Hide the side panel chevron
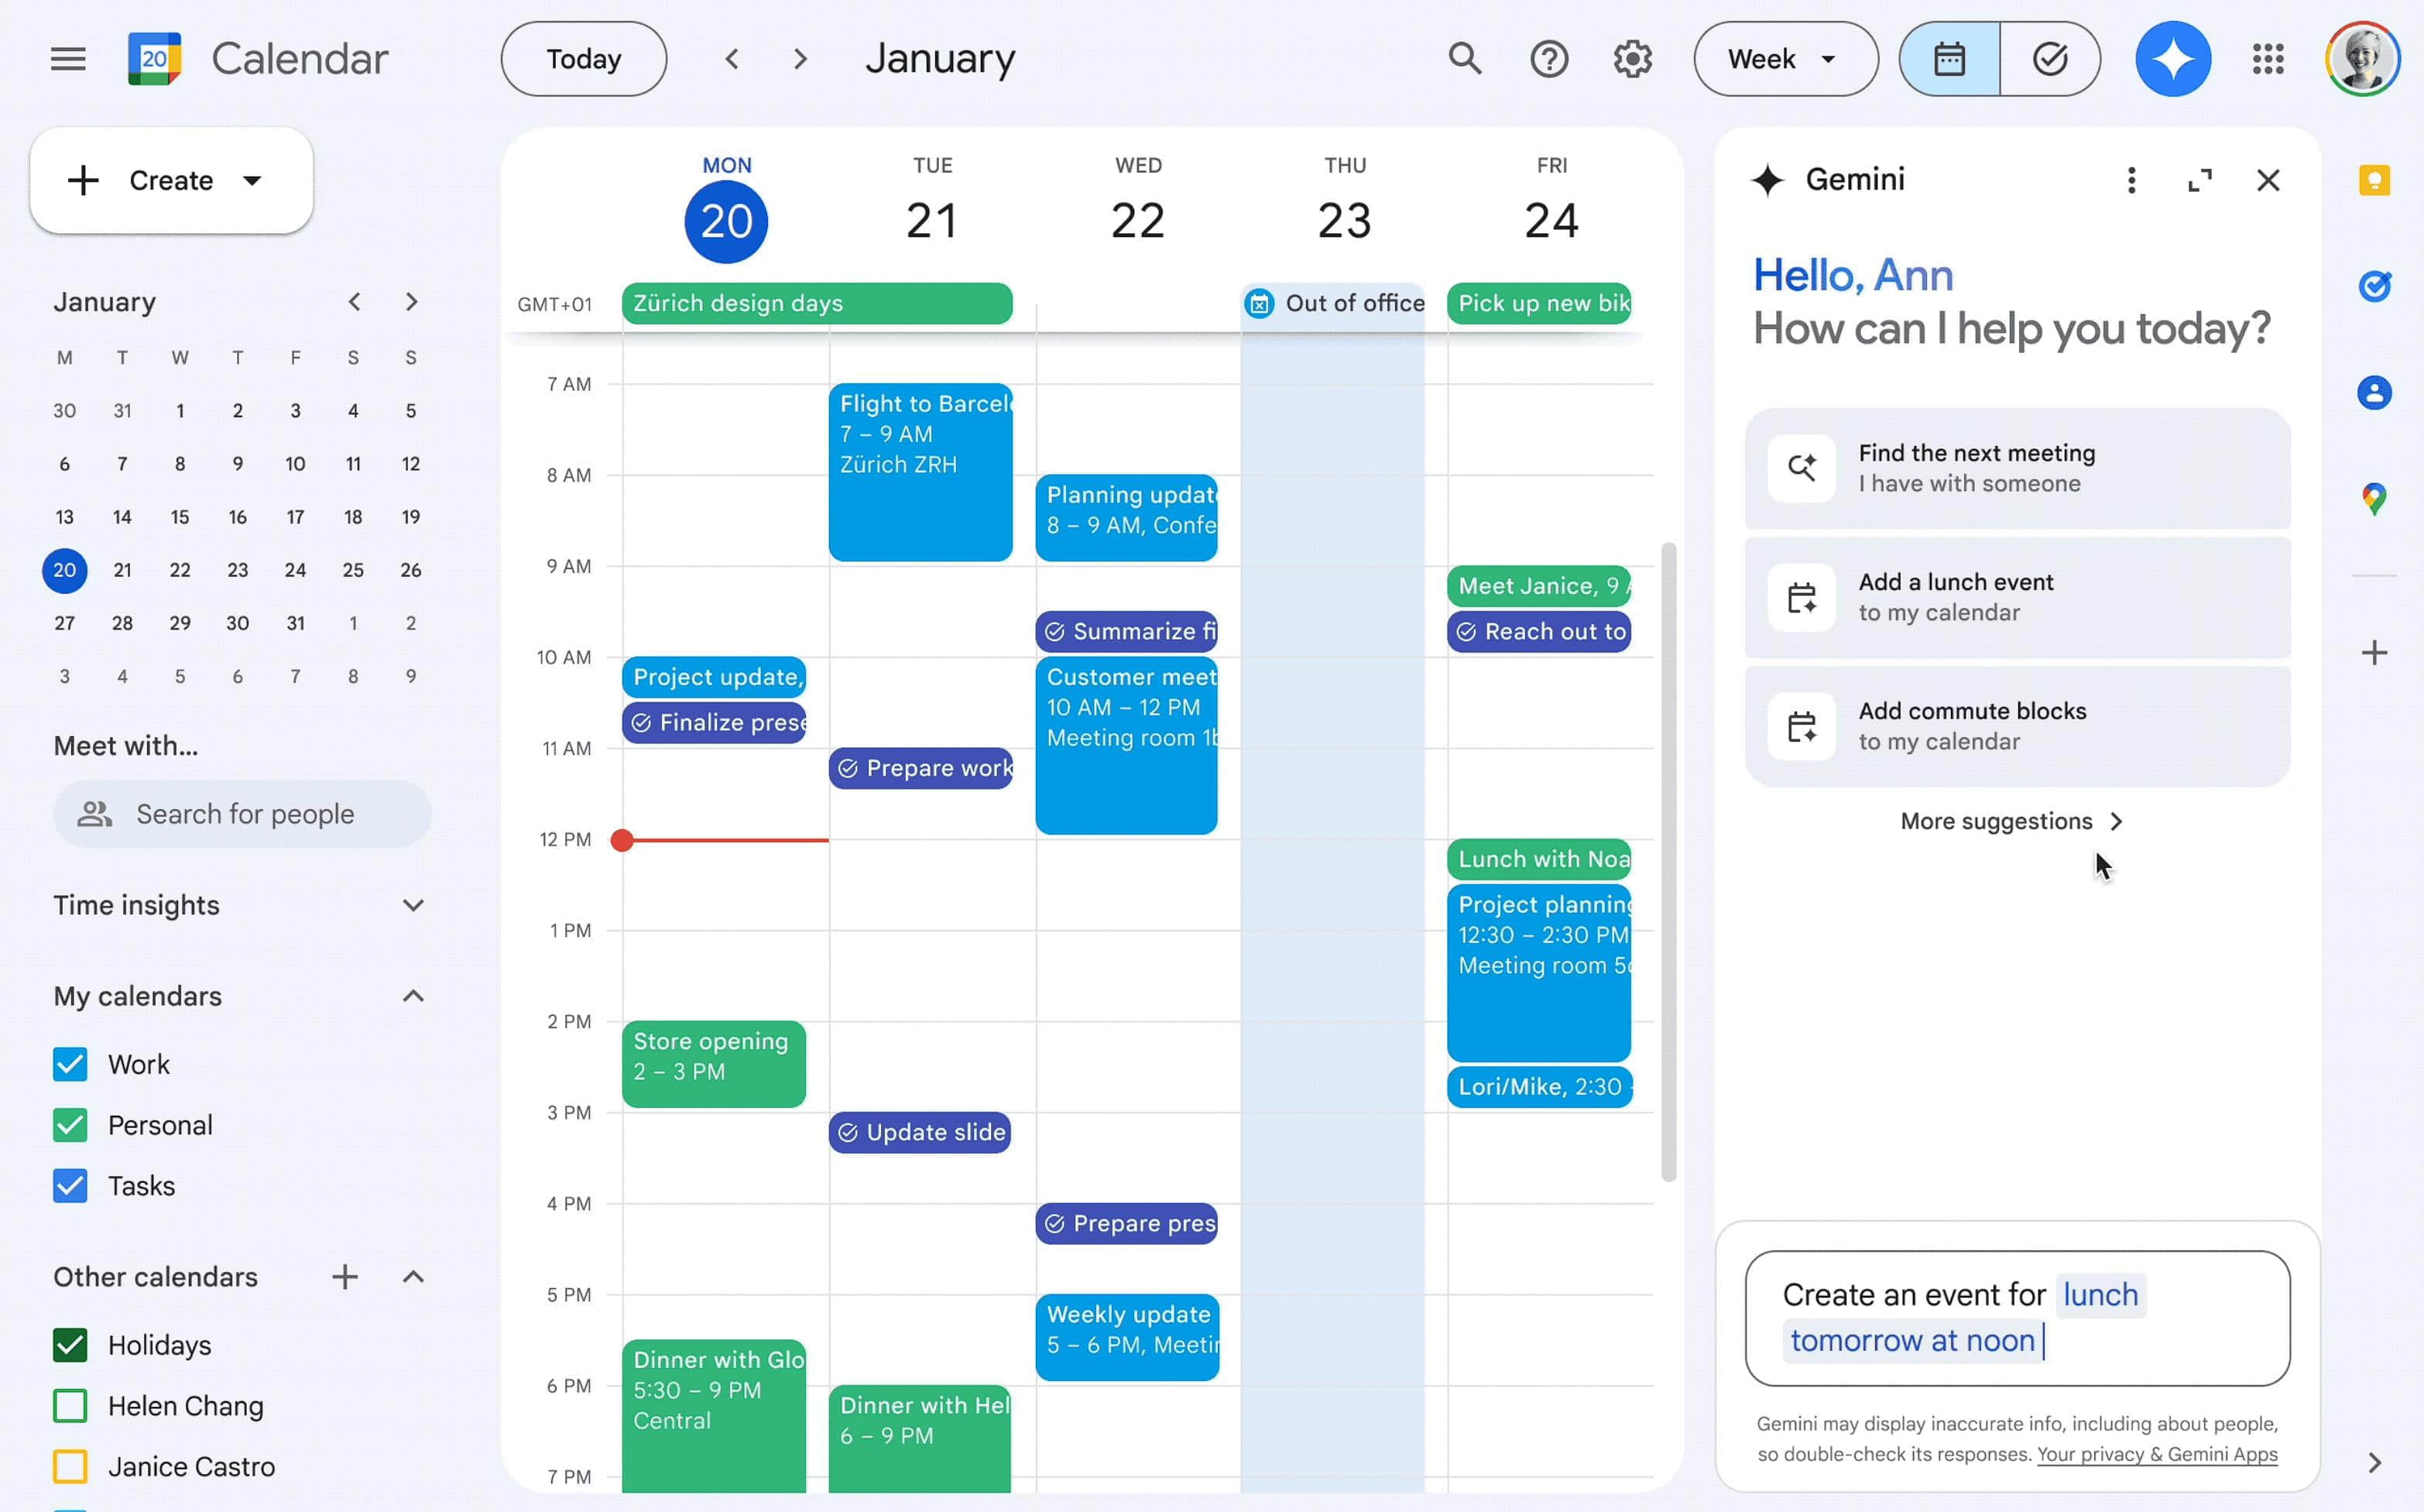 (2374, 1463)
